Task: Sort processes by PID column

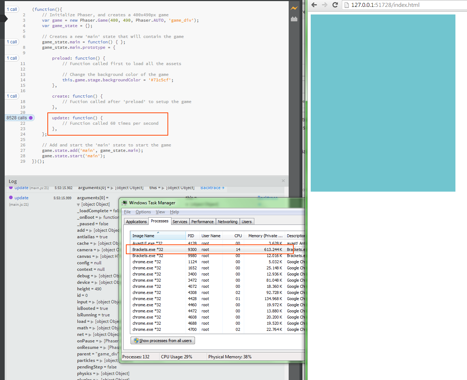Action: click(x=192, y=236)
